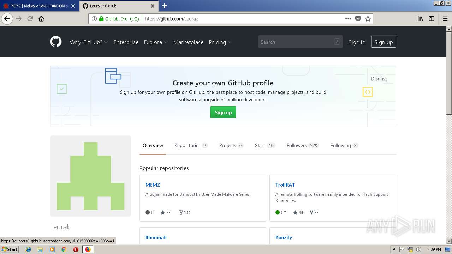
Task: Click the TrollRAT star count icon
Action: click(x=295, y=212)
